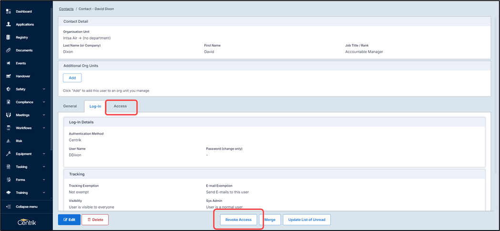Click the Contact Detail section header

pos(274,21)
